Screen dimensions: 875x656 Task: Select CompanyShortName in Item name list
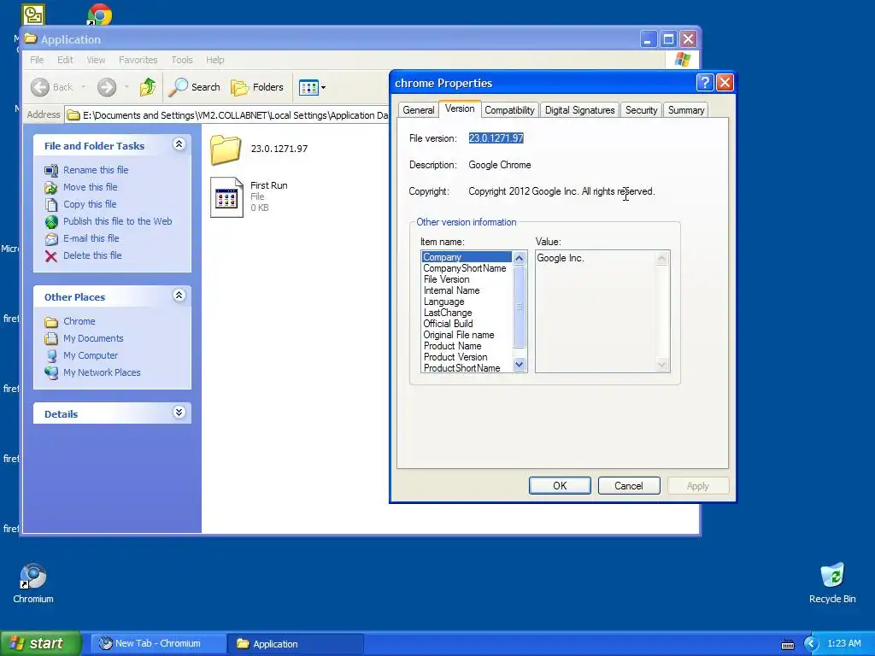[x=465, y=268]
